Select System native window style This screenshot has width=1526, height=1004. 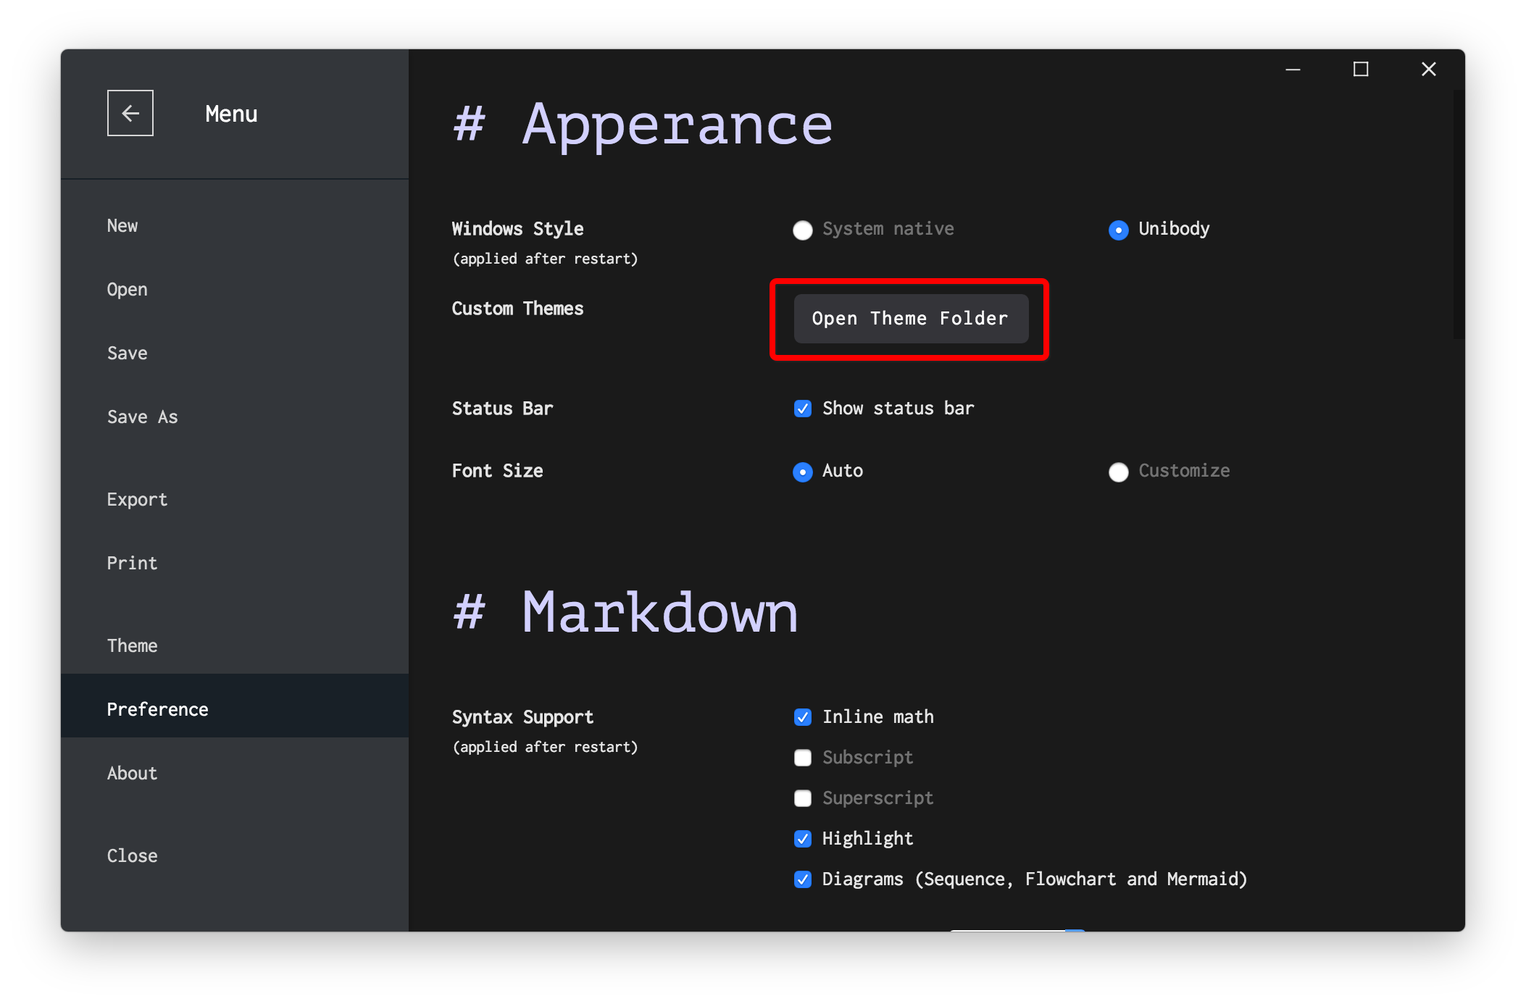coord(803,230)
